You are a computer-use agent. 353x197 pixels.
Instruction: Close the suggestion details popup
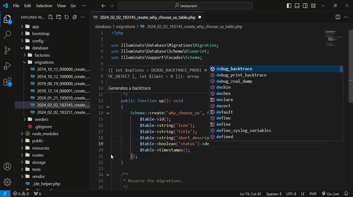pos(205,70)
